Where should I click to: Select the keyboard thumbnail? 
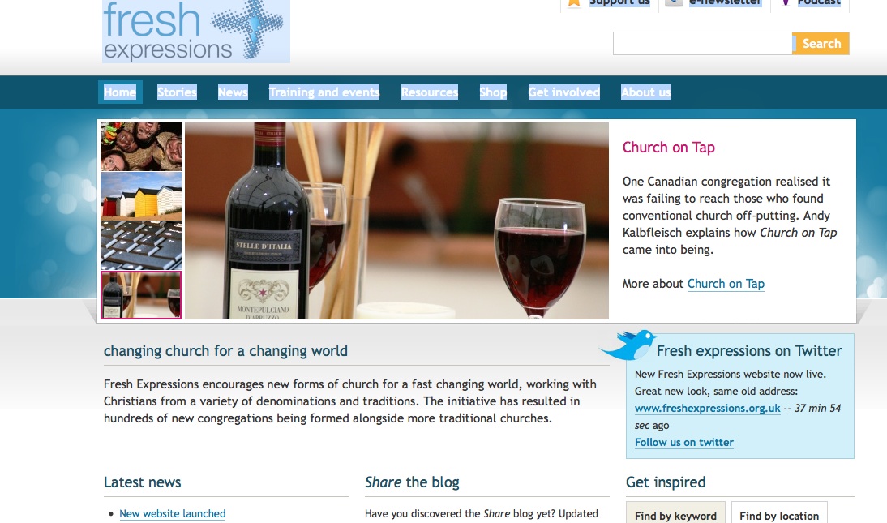point(141,246)
